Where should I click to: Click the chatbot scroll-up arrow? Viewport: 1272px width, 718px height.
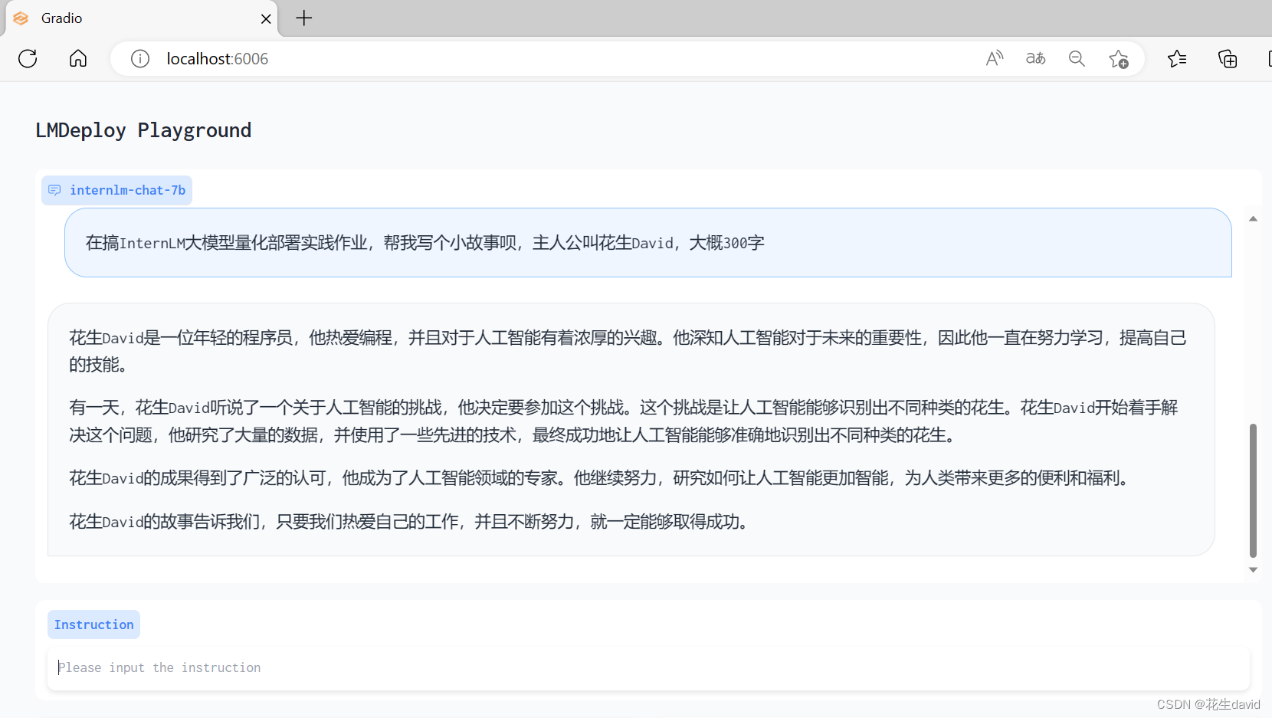(1253, 218)
